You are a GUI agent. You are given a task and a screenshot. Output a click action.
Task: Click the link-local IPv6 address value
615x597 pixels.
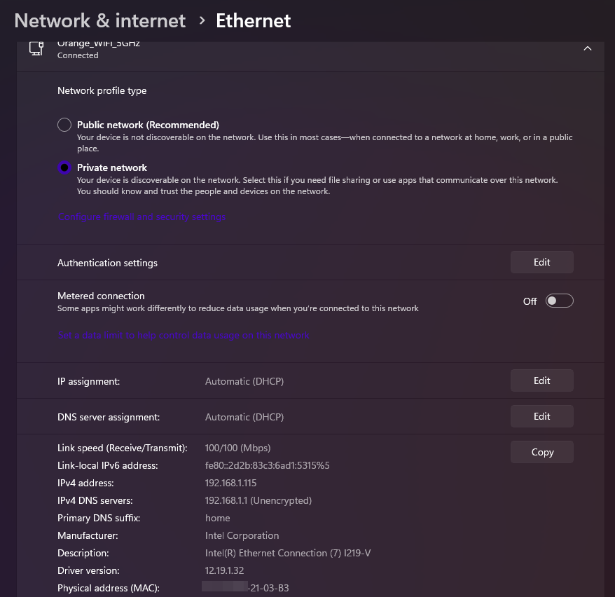point(267,465)
